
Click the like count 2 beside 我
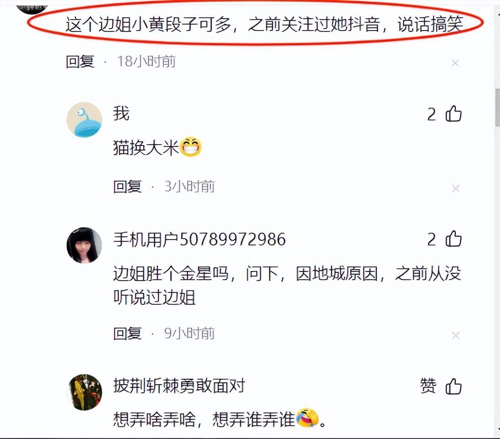click(x=432, y=114)
